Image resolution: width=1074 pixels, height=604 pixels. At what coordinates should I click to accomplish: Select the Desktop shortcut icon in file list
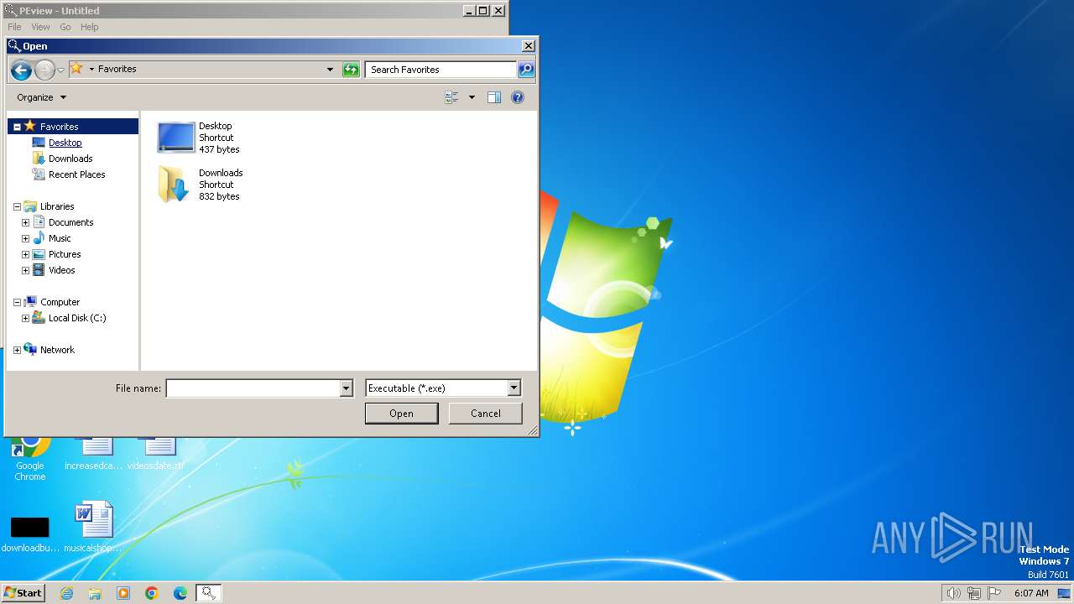pyautogui.click(x=176, y=138)
